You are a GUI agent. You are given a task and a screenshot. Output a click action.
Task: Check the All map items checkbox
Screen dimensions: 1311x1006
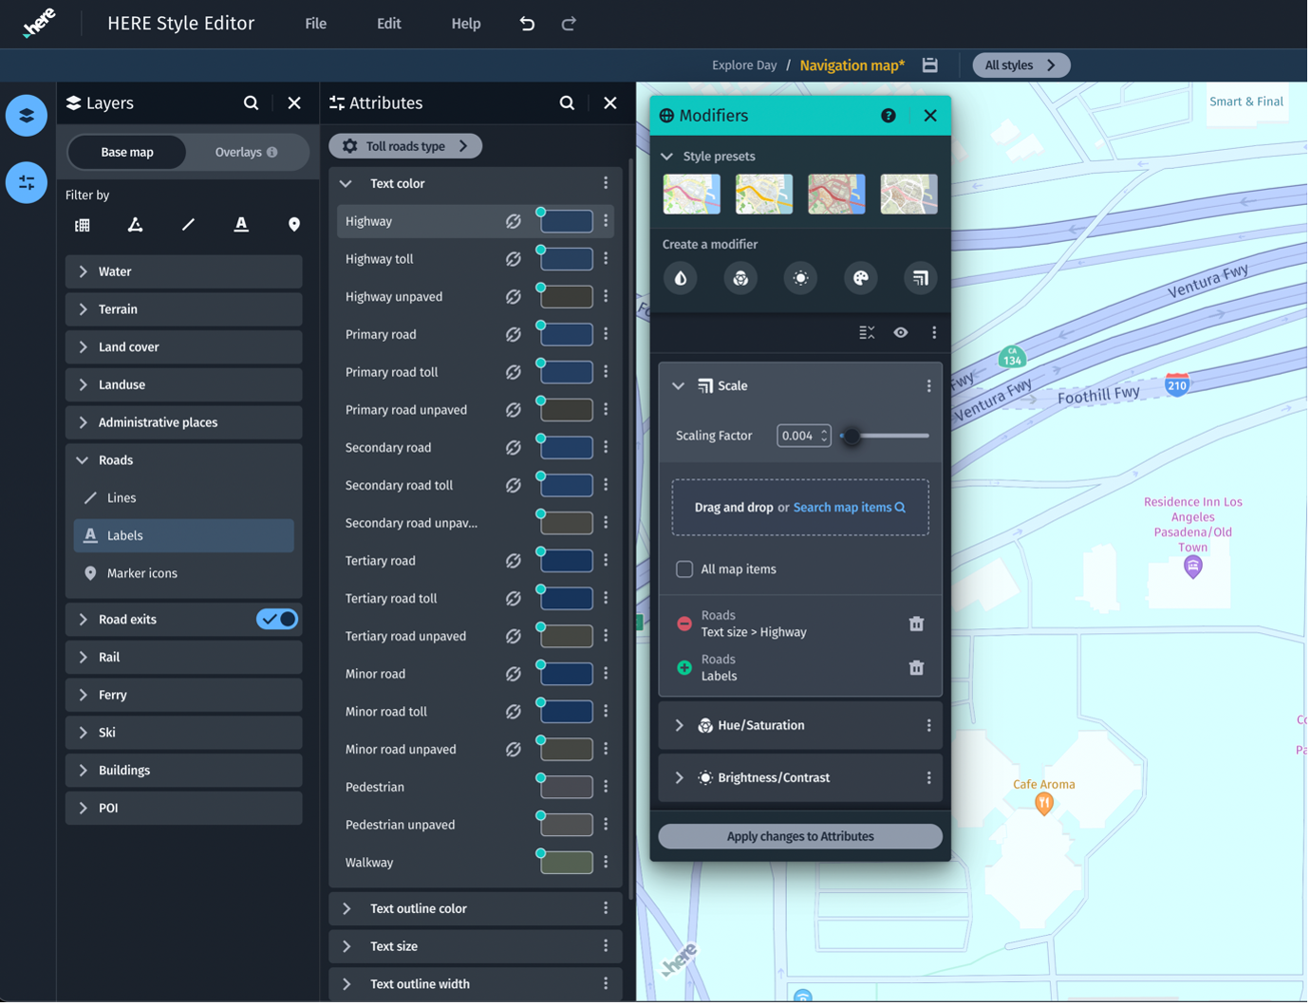point(684,569)
